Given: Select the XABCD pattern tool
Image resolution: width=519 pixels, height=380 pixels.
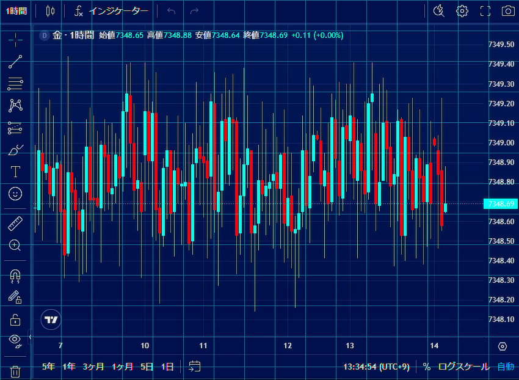Looking at the screenshot, I should coord(15,106).
